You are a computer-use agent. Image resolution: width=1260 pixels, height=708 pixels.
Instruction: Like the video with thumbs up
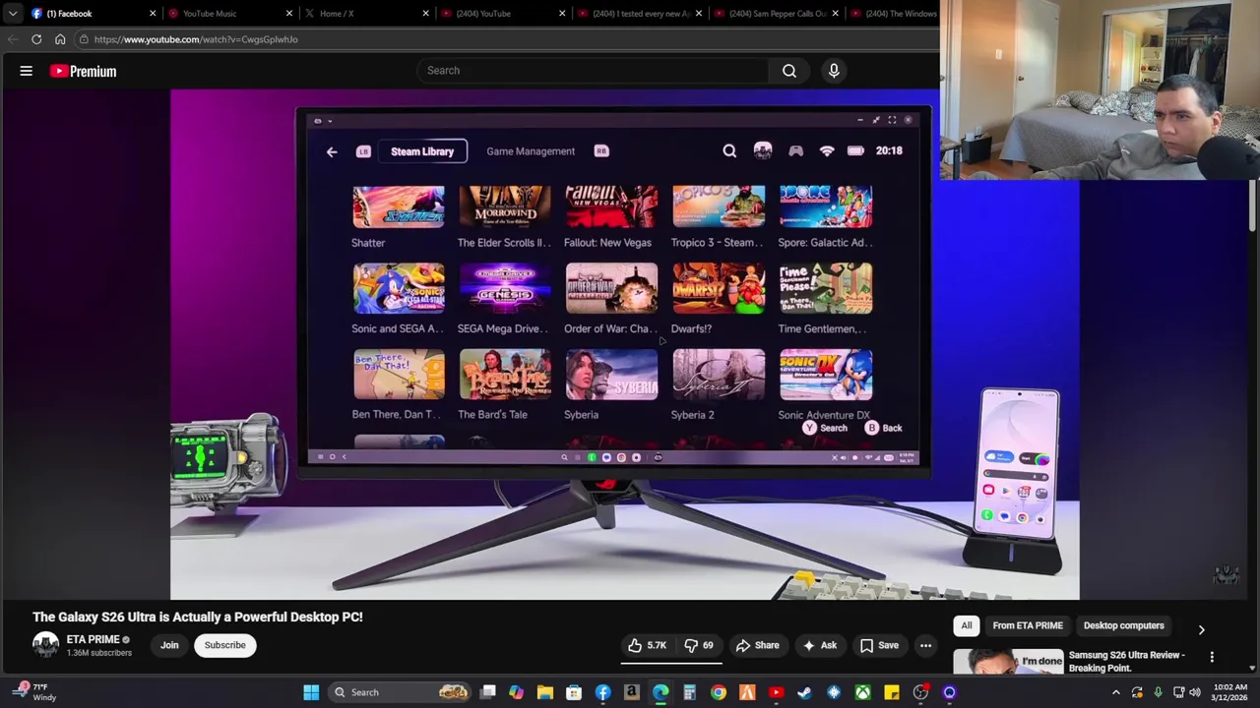pyautogui.click(x=648, y=645)
